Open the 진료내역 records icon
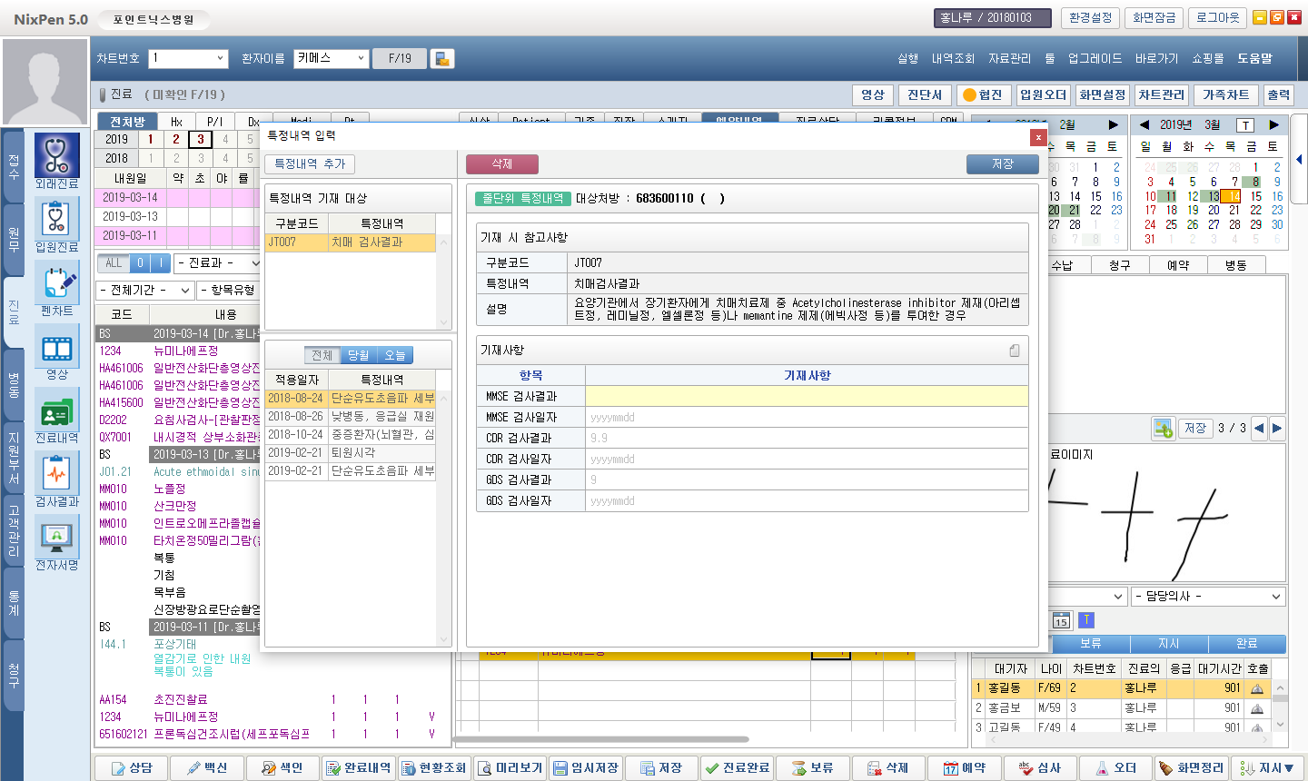1308x781 pixels. coord(56,412)
